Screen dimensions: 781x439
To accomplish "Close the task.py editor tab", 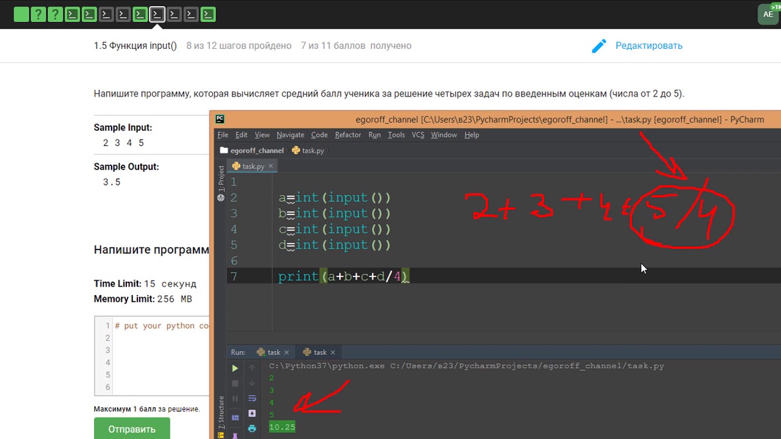I will [271, 166].
